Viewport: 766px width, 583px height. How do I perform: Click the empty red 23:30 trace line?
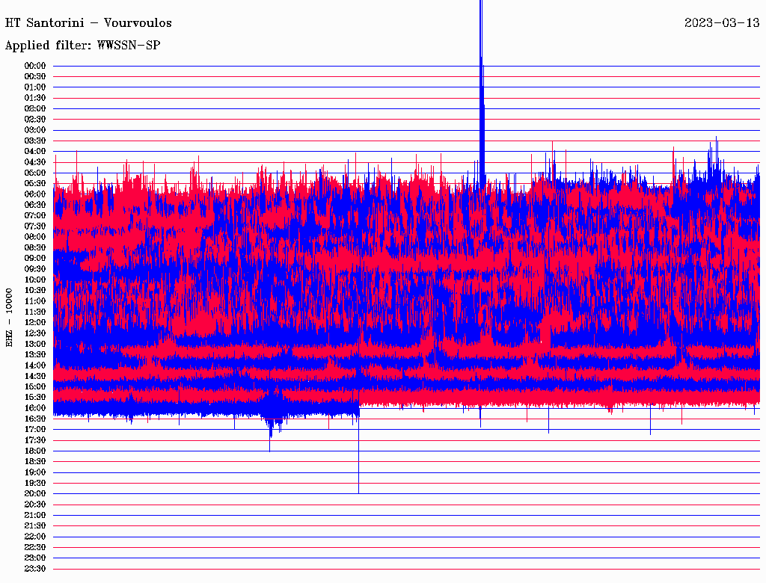coord(404,569)
